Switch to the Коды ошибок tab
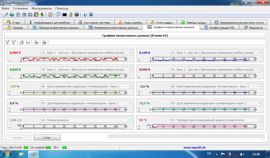This screenshot has width=270, height=158. (x=130, y=22)
